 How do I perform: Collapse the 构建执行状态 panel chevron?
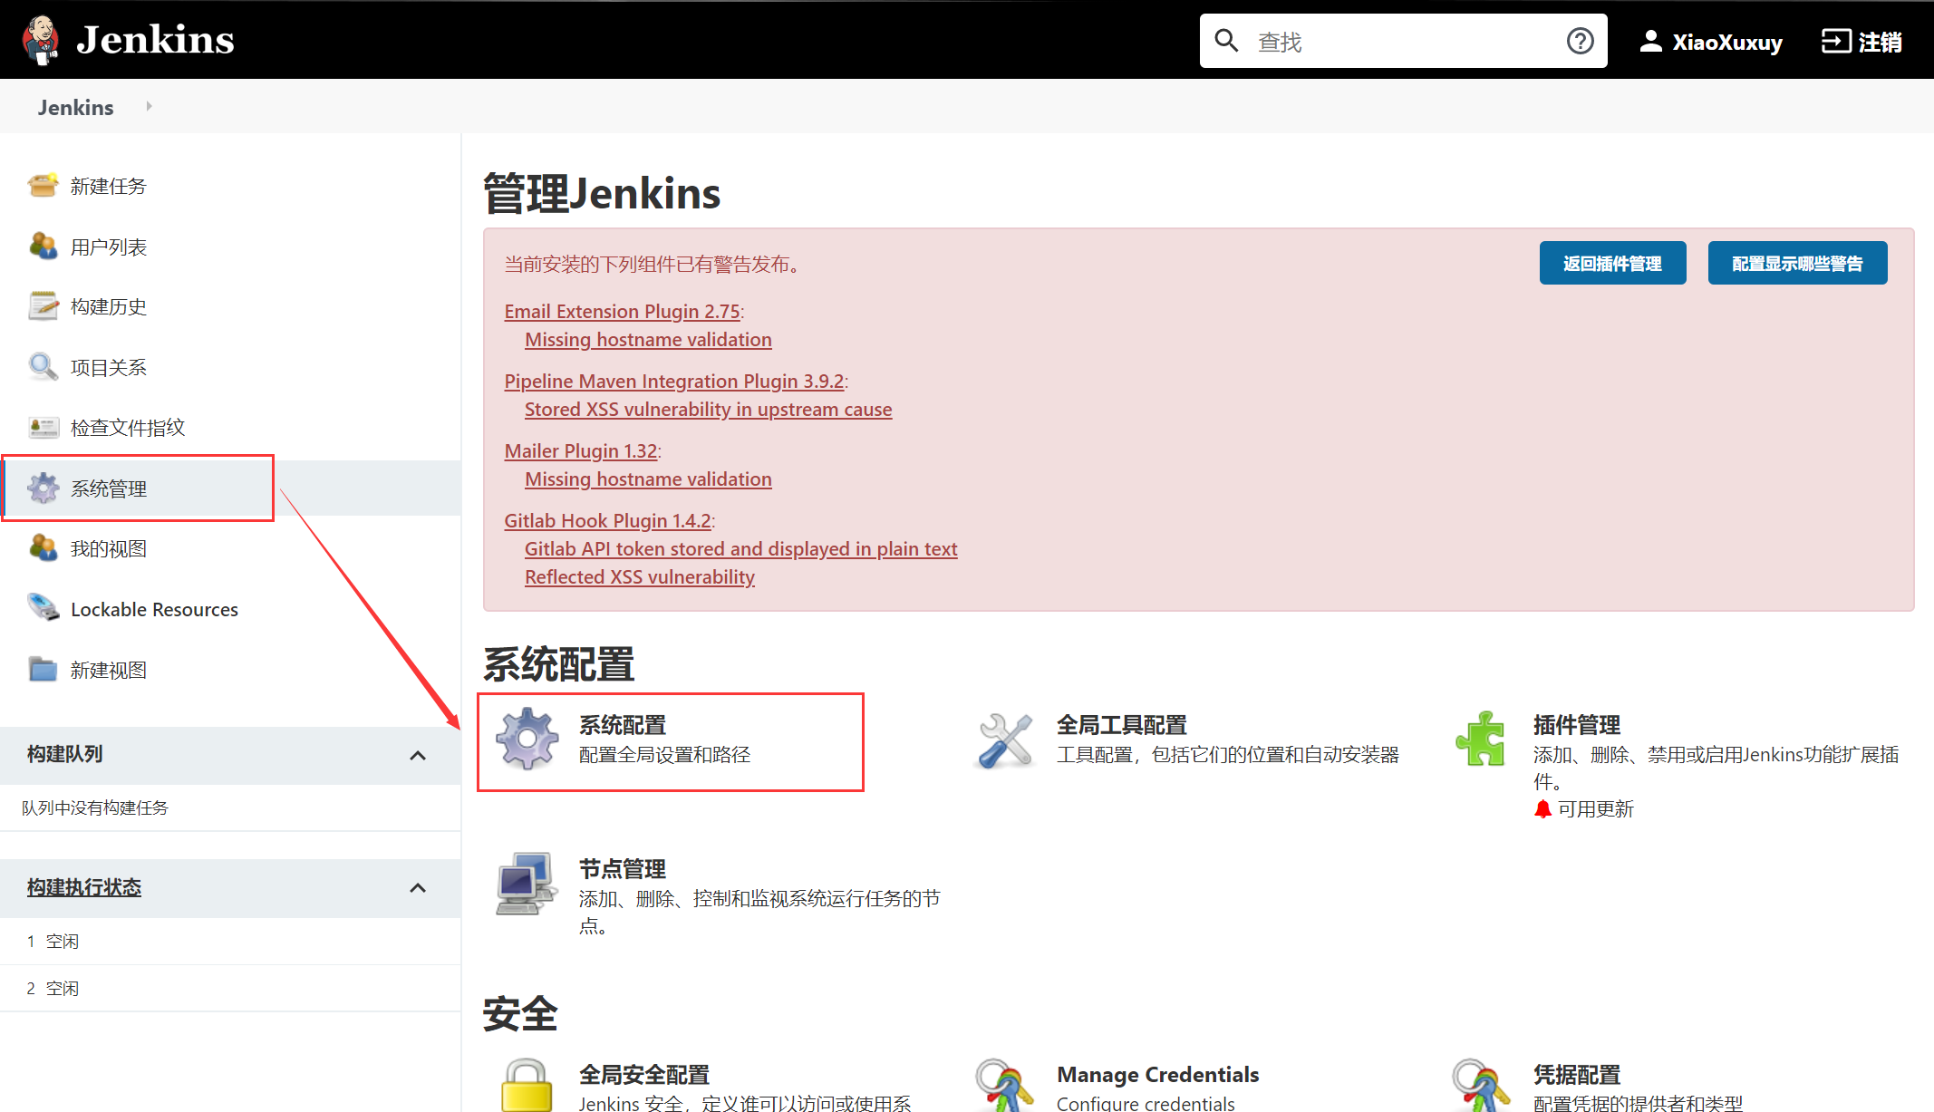pos(418,887)
